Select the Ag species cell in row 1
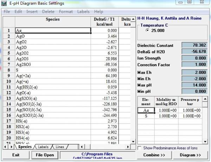Image resolution: width=211 pixels, height=162 pixels. click(53, 30)
